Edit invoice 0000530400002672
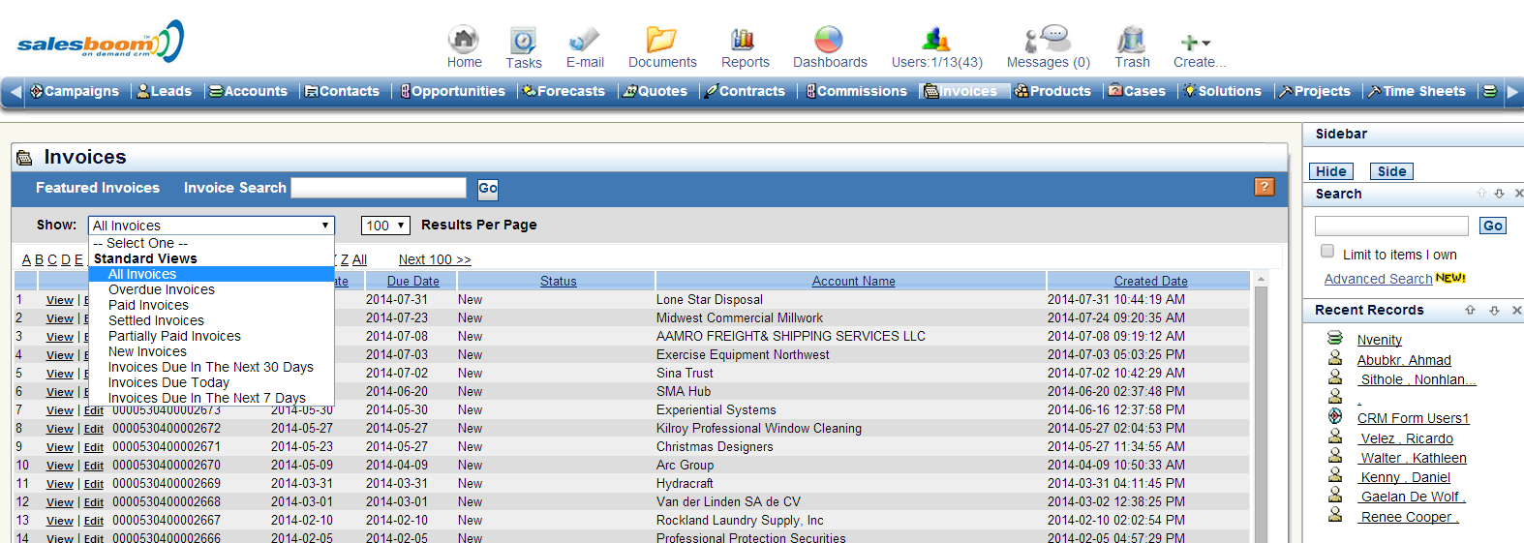The width and height of the screenshot is (1524, 543). pyautogui.click(x=94, y=429)
